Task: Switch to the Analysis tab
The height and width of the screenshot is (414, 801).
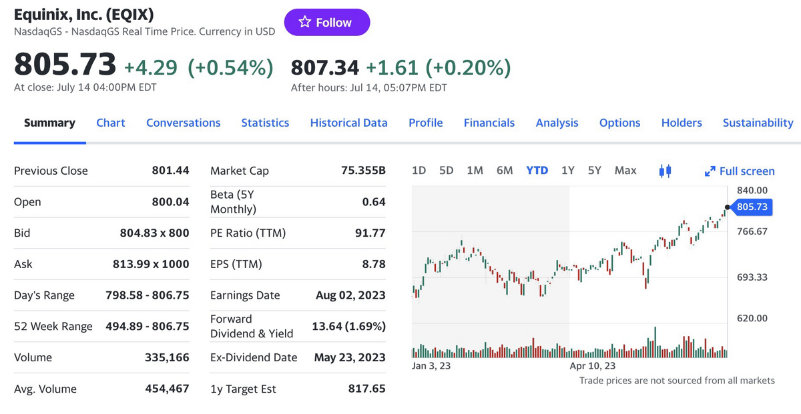Action: click(557, 123)
